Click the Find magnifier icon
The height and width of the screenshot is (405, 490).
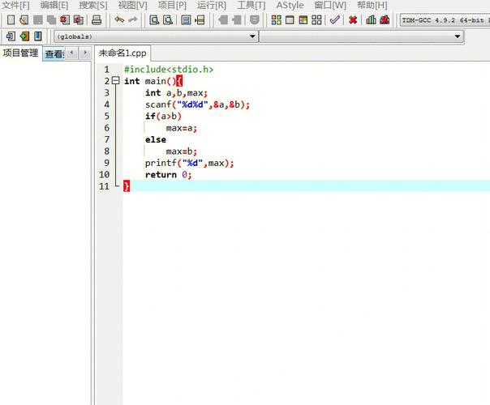(x=154, y=20)
